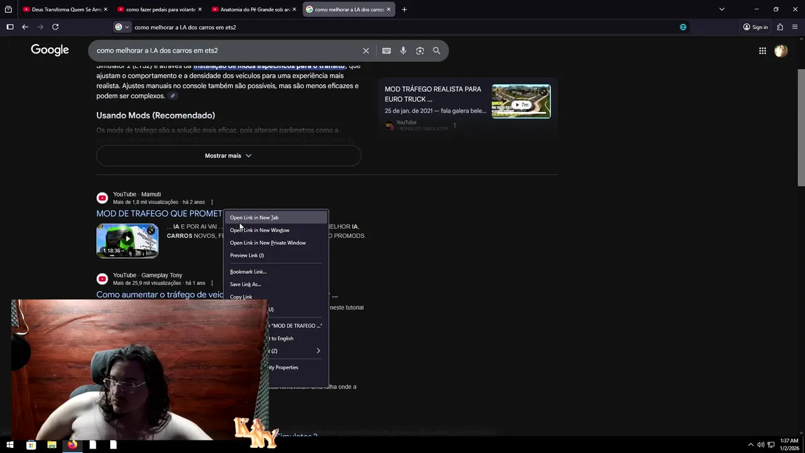Close the 'Deus Transforma Quem Se Arre' tab
Image resolution: width=805 pixels, height=453 pixels.
point(106,9)
